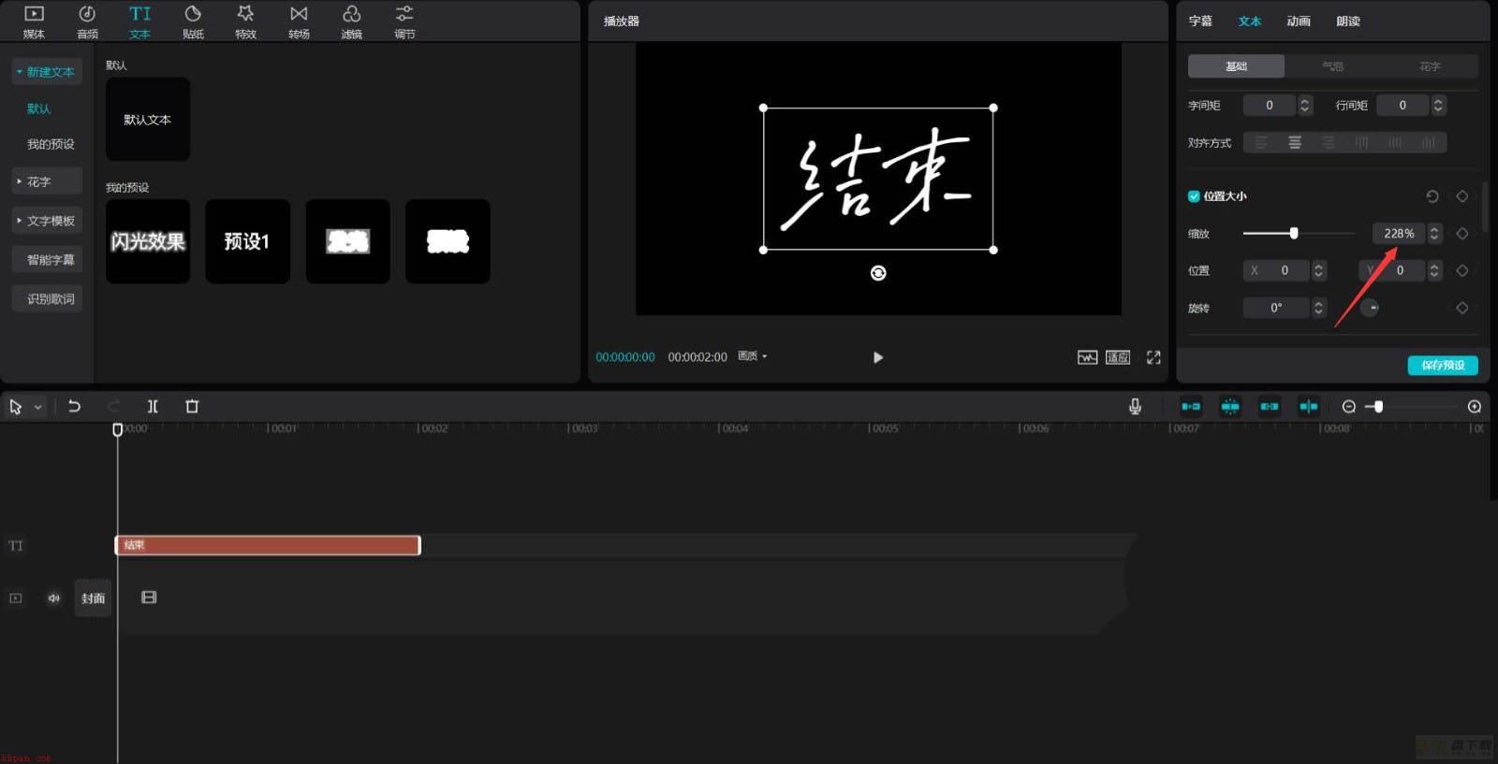Click the waveform scope icon in the player
The width and height of the screenshot is (1498, 764).
click(x=1087, y=357)
